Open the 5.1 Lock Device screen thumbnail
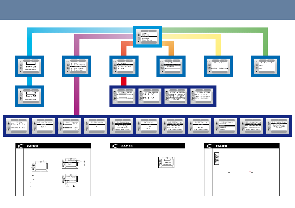This screenshot has width=295, height=208. [218, 66]
